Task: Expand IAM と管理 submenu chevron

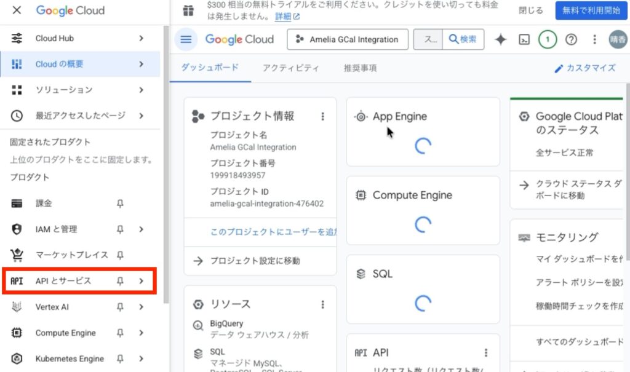Action: (x=141, y=229)
